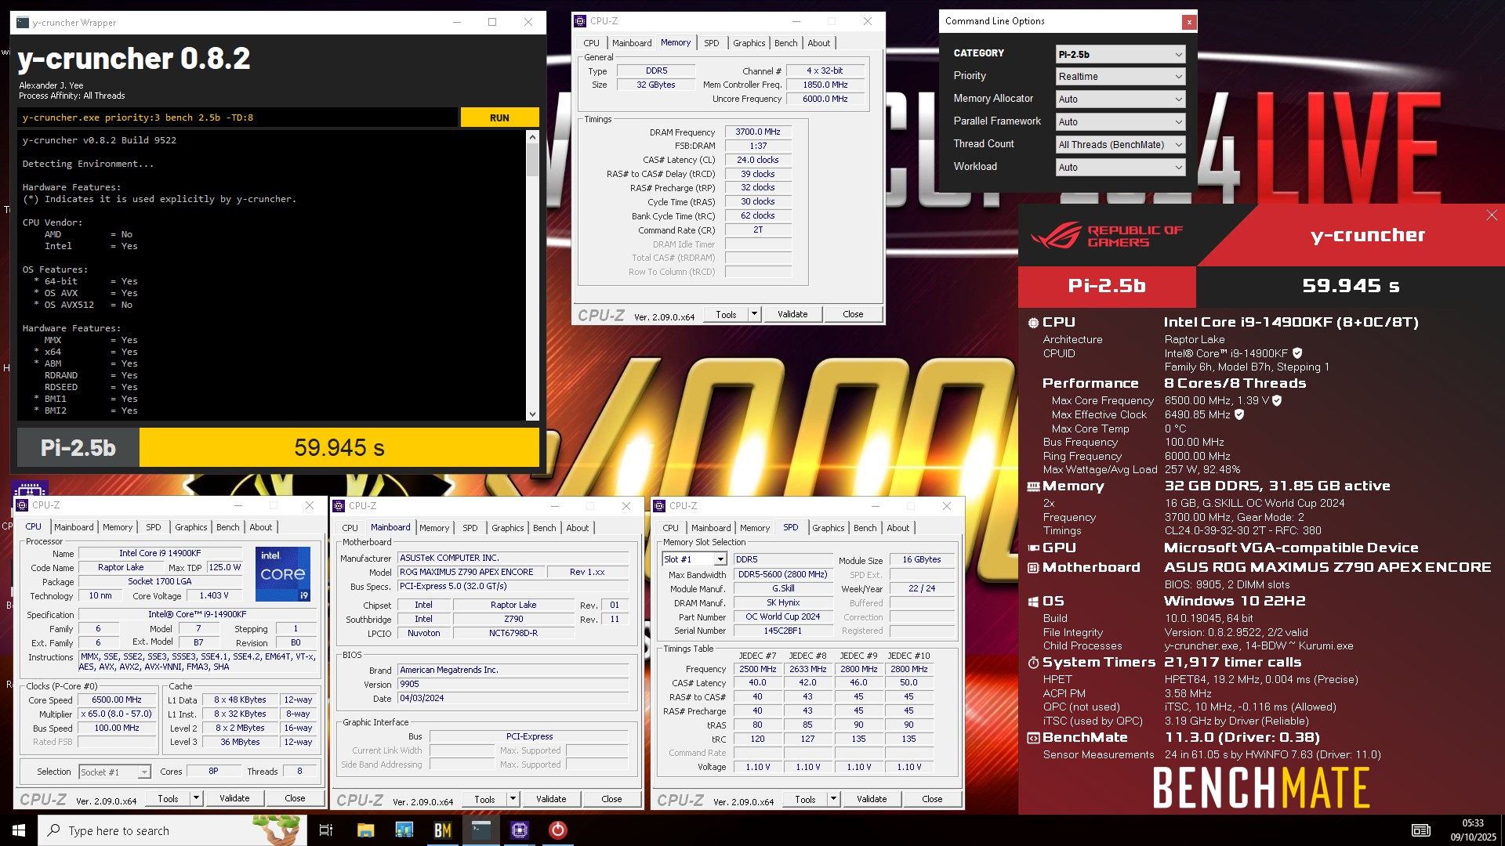Screen dimensions: 1505x846
Task: Click Uncore Frequency 6000.0 MHz value
Action: [x=825, y=99]
